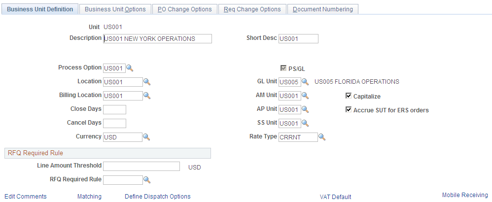Uncheck the Capitalize checkbox
The height and width of the screenshot is (202, 492).
(348, 96)
